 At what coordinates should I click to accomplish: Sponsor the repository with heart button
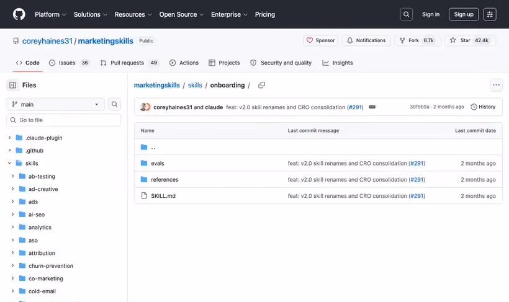point(321,40)
